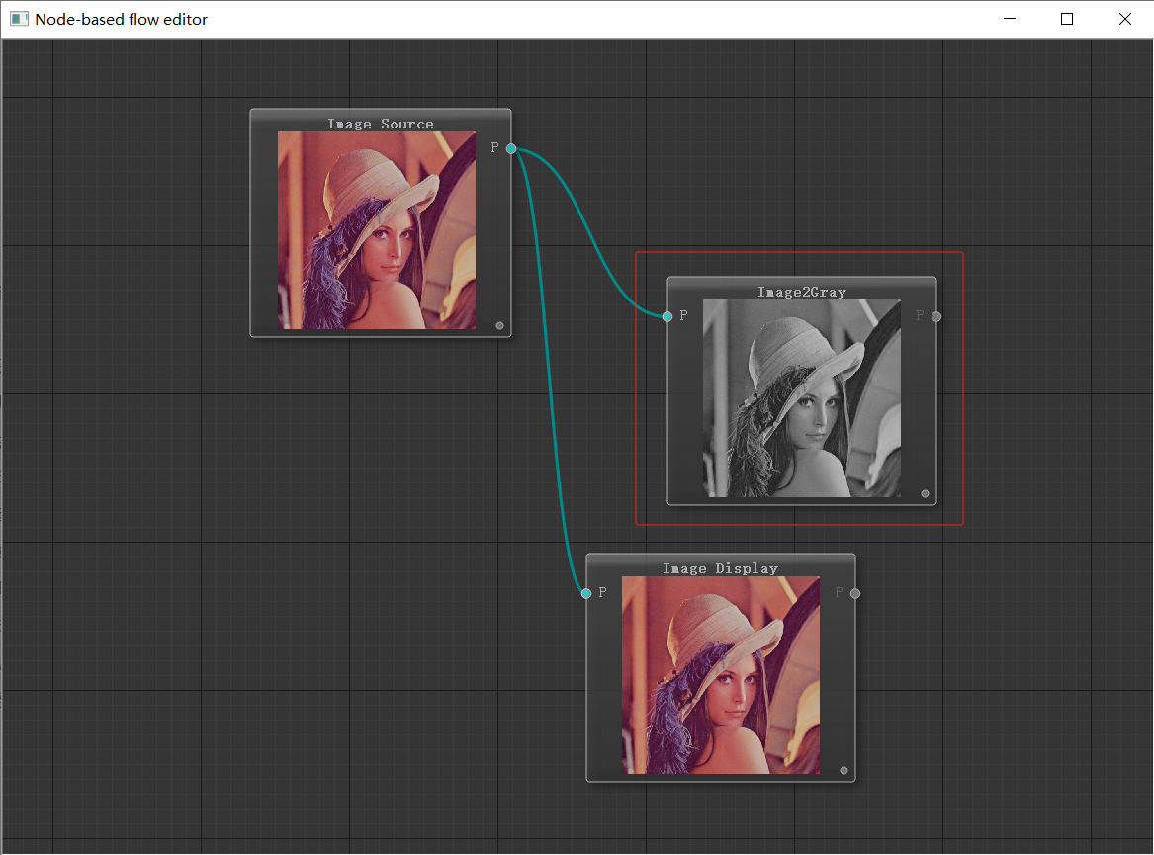Viewport: 1154px width, 855px height.
Task: Click the grayscale thumbnail in Image2Gray
Action: 801,398
